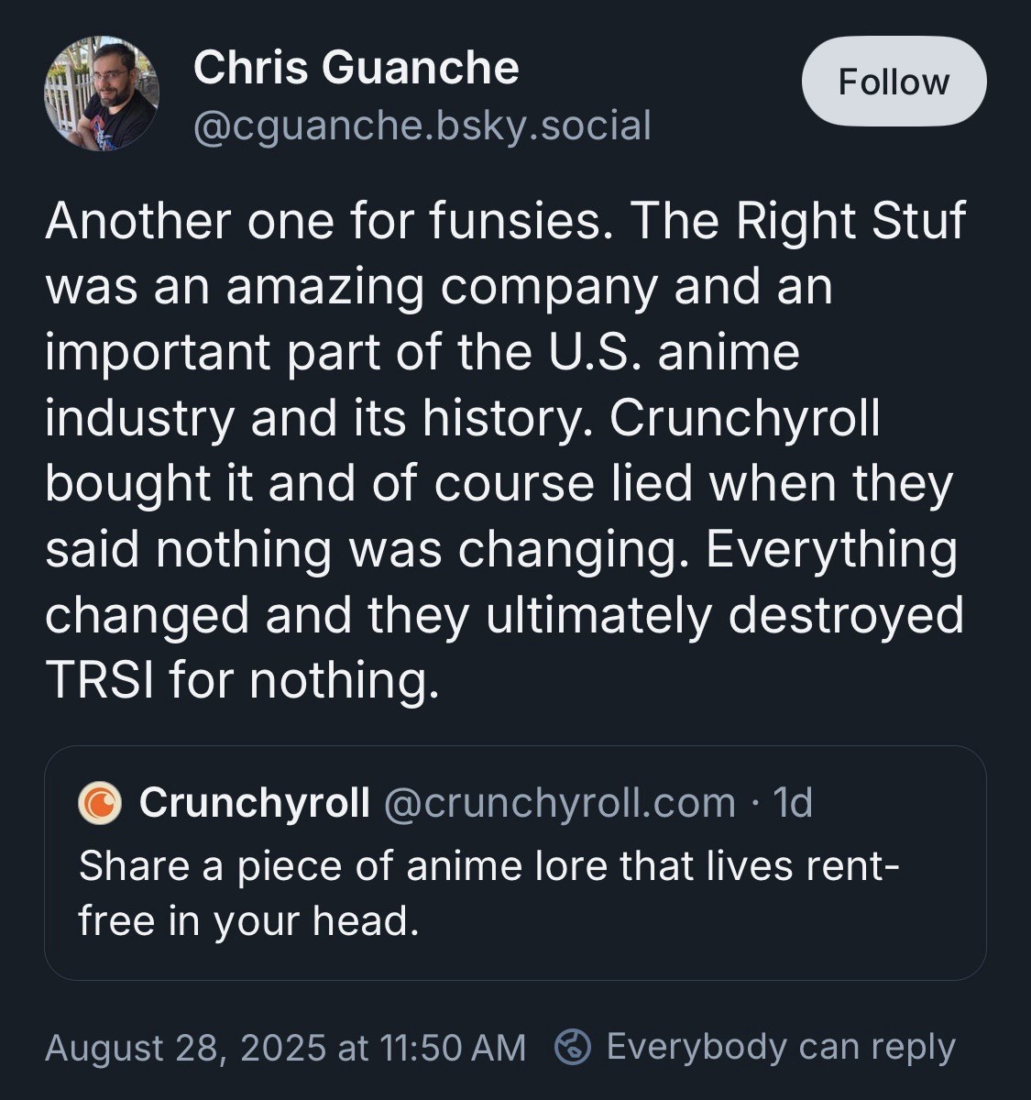Click the quoted post's 1d timestamp
The image size is (1031, 1100).
click(793, 803)
